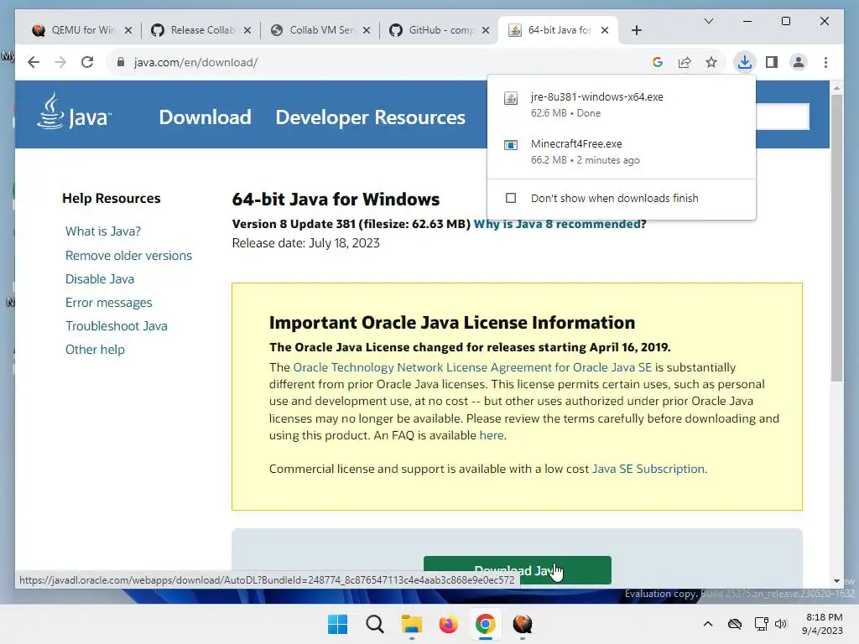Close the Release Collab tab
Image resolution: width=859 pixels, height=644 pixels.
247,30
